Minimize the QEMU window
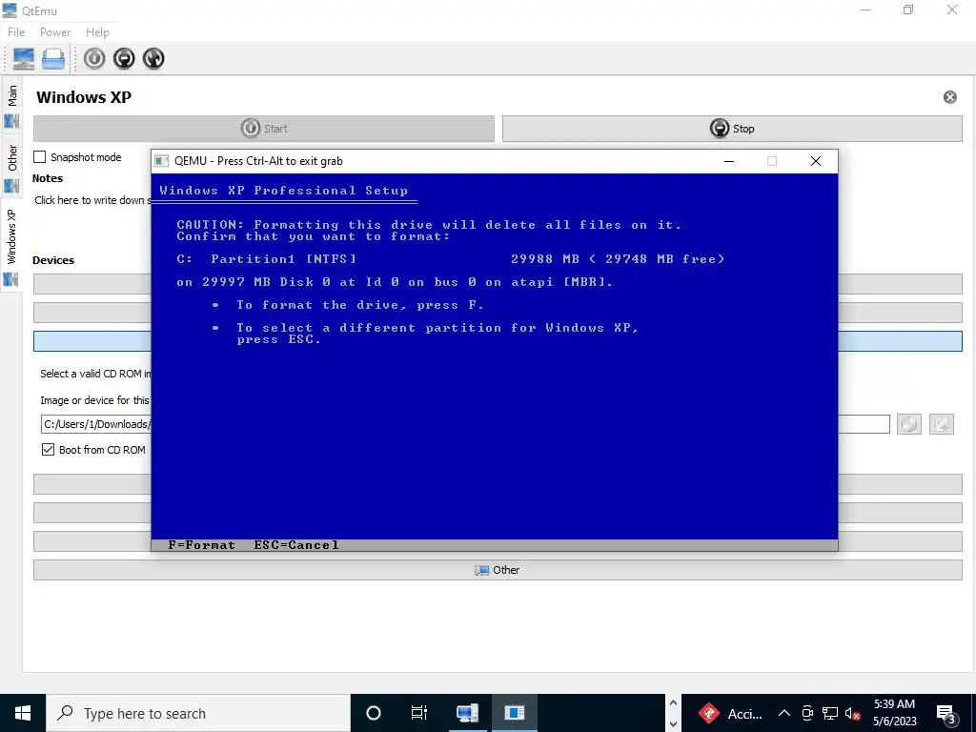The image size is (976, 732). point(729,161)
